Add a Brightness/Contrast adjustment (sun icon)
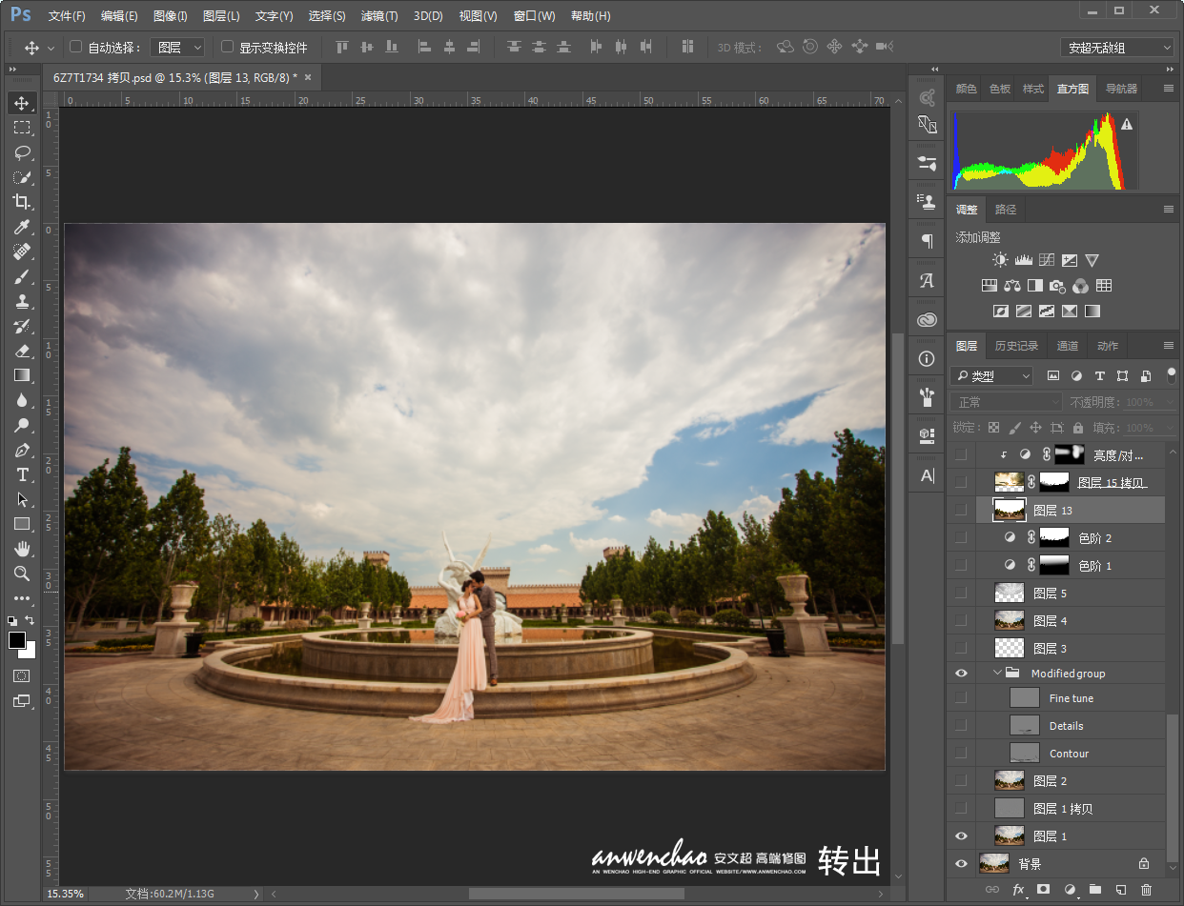 point(999,260)
